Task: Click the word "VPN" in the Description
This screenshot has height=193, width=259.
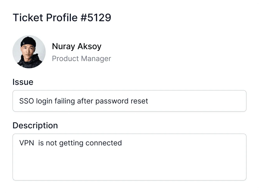Action: (x=26, y=143)
